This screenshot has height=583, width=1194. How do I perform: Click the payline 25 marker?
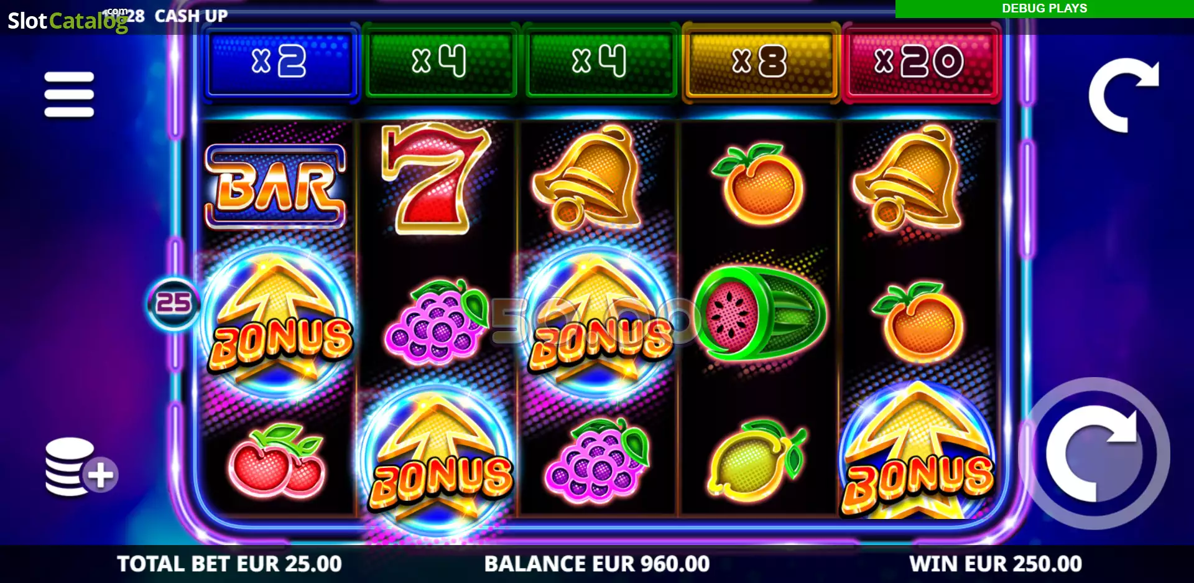click(174, 304)
